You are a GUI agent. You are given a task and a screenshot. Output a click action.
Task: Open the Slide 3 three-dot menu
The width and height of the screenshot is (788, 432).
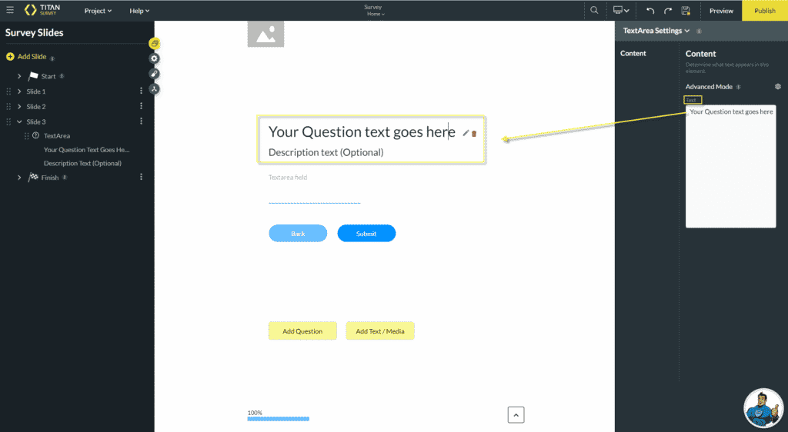142,121
